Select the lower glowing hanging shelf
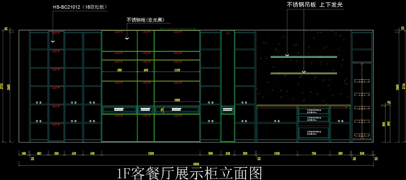 click(x=303, y=73)
